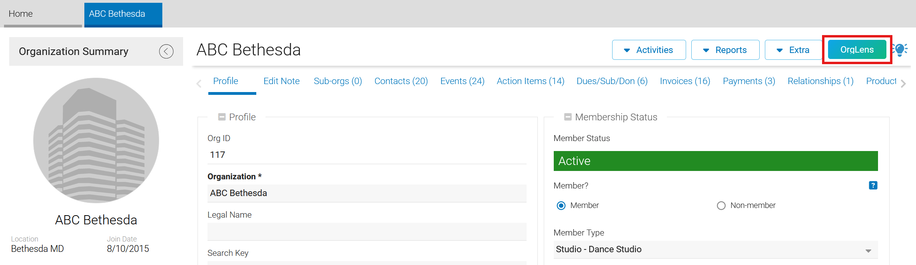
Task: Expand the Member Type dropdown
Action: [x=716, y=249]
